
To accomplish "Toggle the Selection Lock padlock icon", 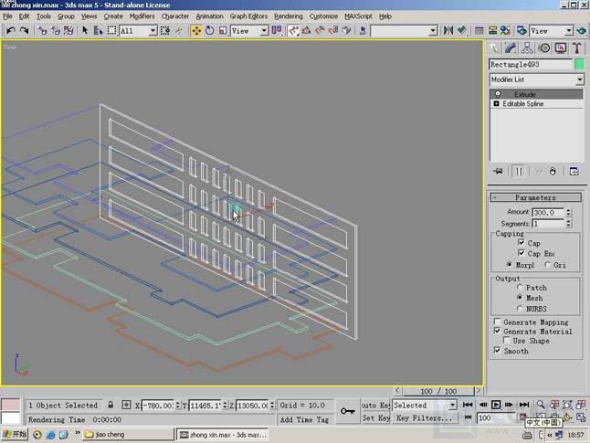I will (111, 405).
